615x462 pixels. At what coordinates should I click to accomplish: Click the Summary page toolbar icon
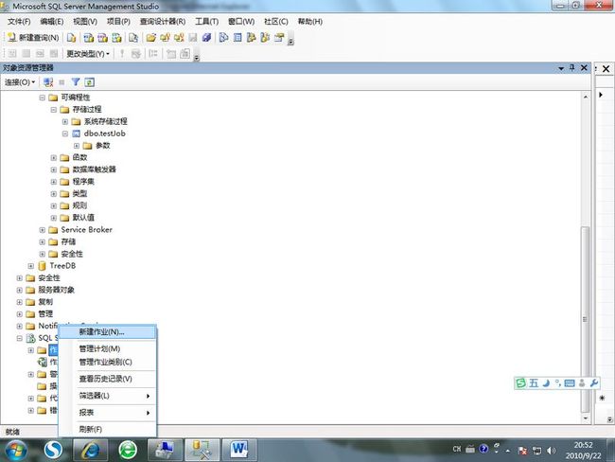click(237, 38)
